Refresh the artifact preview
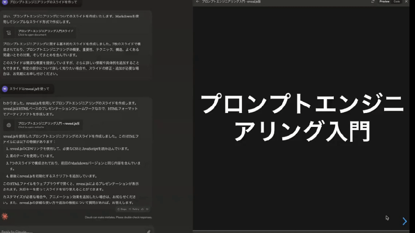415x233 pixels. tap(373, 2)
